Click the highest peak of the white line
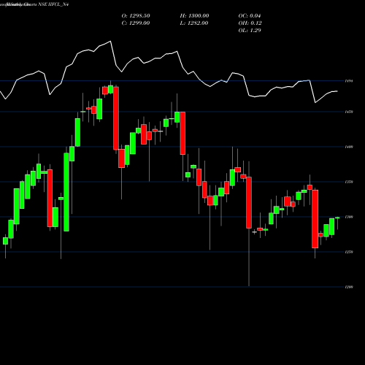Image resolution: width=365 pixels, height=365 pixels. point(111,41)
